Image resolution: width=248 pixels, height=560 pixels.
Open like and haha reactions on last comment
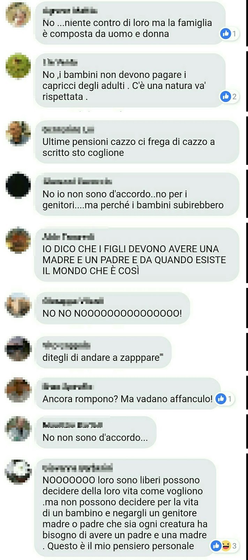coord(225,545)
